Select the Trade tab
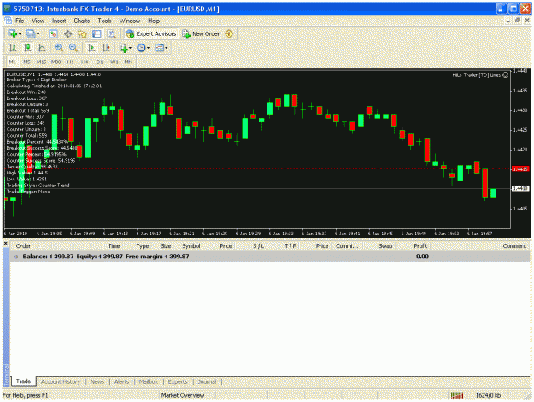 24,381
